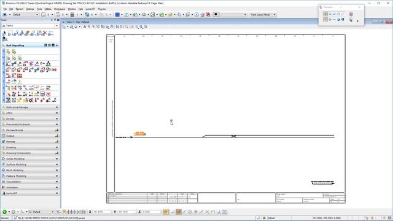This screenshot has width=393, height=221.
Task: Open the Default active level dropdown
Action: click(x=37, y=15)
